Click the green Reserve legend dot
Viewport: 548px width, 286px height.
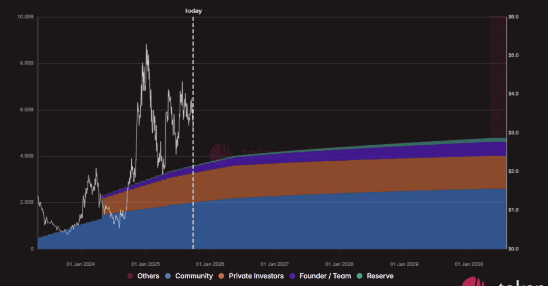coord(359,276)
